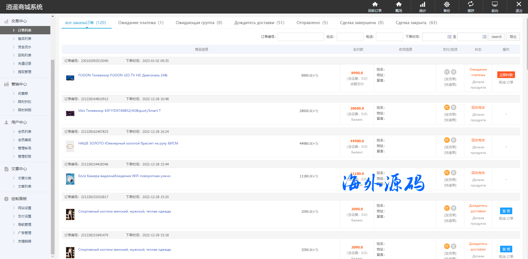Open the 前台 monitor icon
528x259 pixels.
click(x=495, y=4)
